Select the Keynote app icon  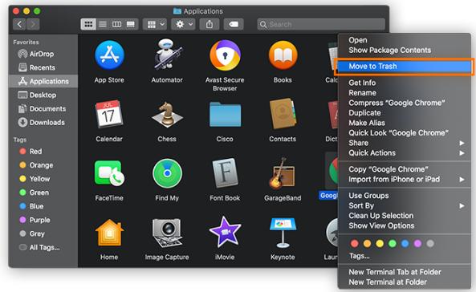point(283,233)
